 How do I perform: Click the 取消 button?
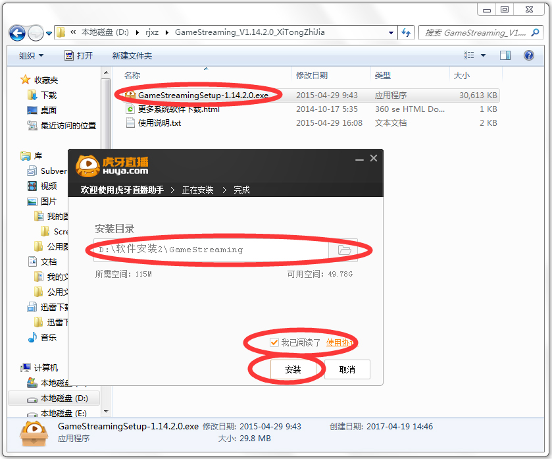tap(347, 369)
